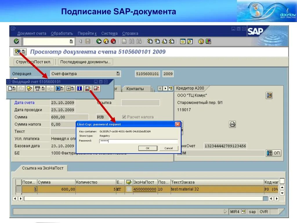Click the Find Next binoculars icon

139,41
